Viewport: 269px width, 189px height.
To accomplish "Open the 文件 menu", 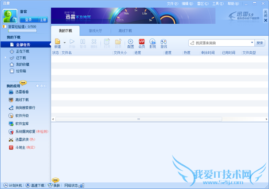I will click(173, 4).
